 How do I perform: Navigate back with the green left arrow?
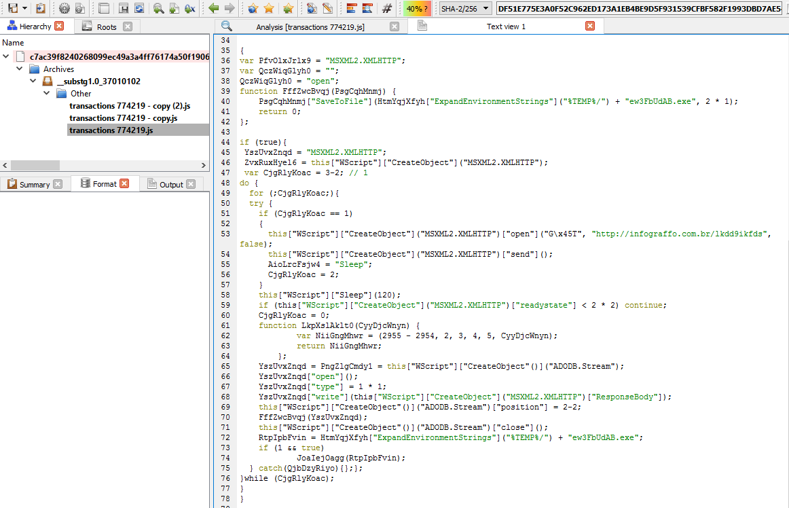point(213,8)
